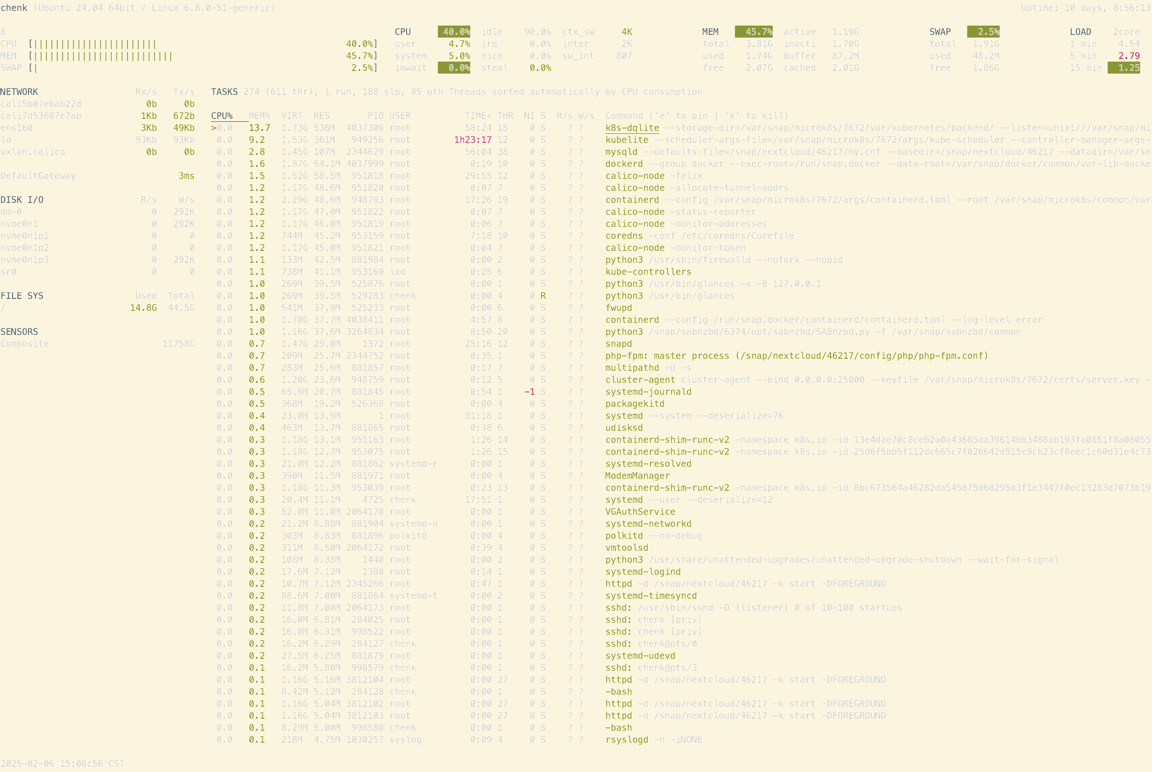The width and height of the screenshot is (1152, 772).
Task: Click the ens160 network interface
Action: pyautogui.click(x=16, y=128)
